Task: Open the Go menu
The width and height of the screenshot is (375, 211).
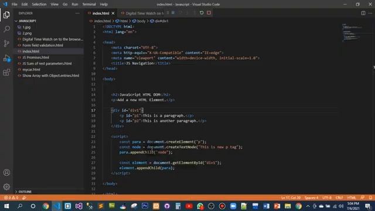Action: (65, 4)
